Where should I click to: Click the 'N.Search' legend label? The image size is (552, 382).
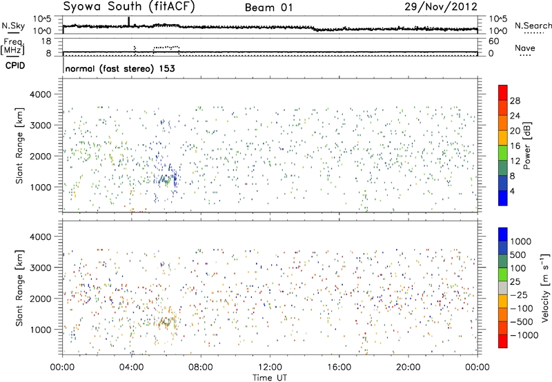(x=533, y=26)
